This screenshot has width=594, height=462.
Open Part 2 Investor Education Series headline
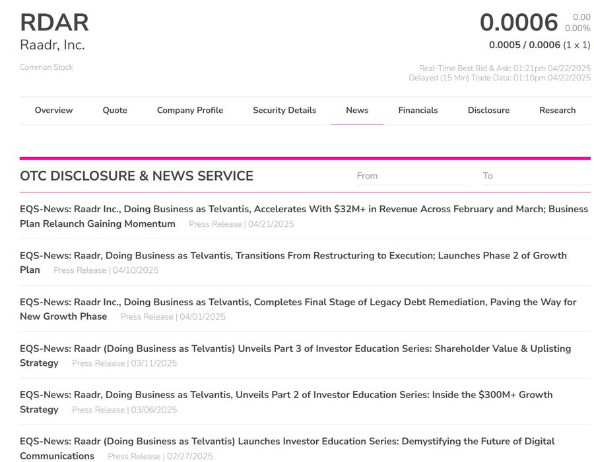[x=286, y=402]
